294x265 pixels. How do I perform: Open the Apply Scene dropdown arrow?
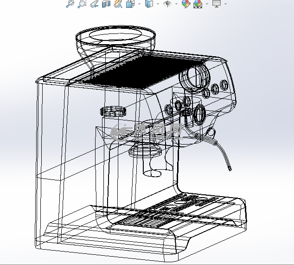click(x=207, y=4)
